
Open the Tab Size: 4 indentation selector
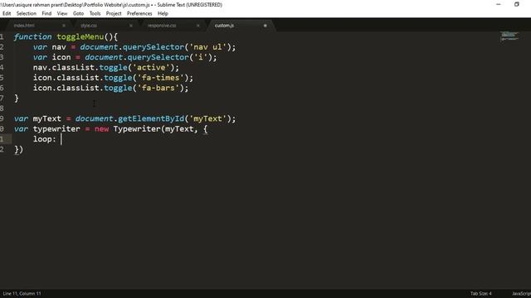481,293
